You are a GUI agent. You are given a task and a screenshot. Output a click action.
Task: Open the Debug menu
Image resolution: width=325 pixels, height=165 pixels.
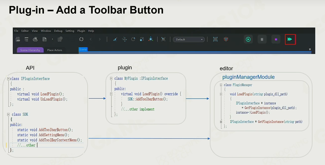[58, 31]
